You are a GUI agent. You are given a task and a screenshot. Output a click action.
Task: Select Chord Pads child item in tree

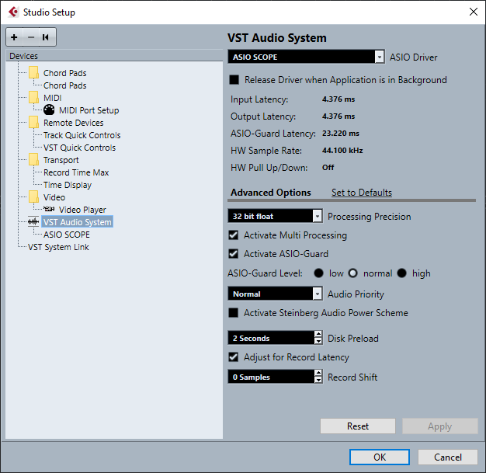click(64, 85)
